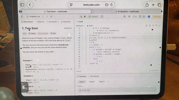
Task: Click the Solved status indicator
Action: tap(68, 28)
